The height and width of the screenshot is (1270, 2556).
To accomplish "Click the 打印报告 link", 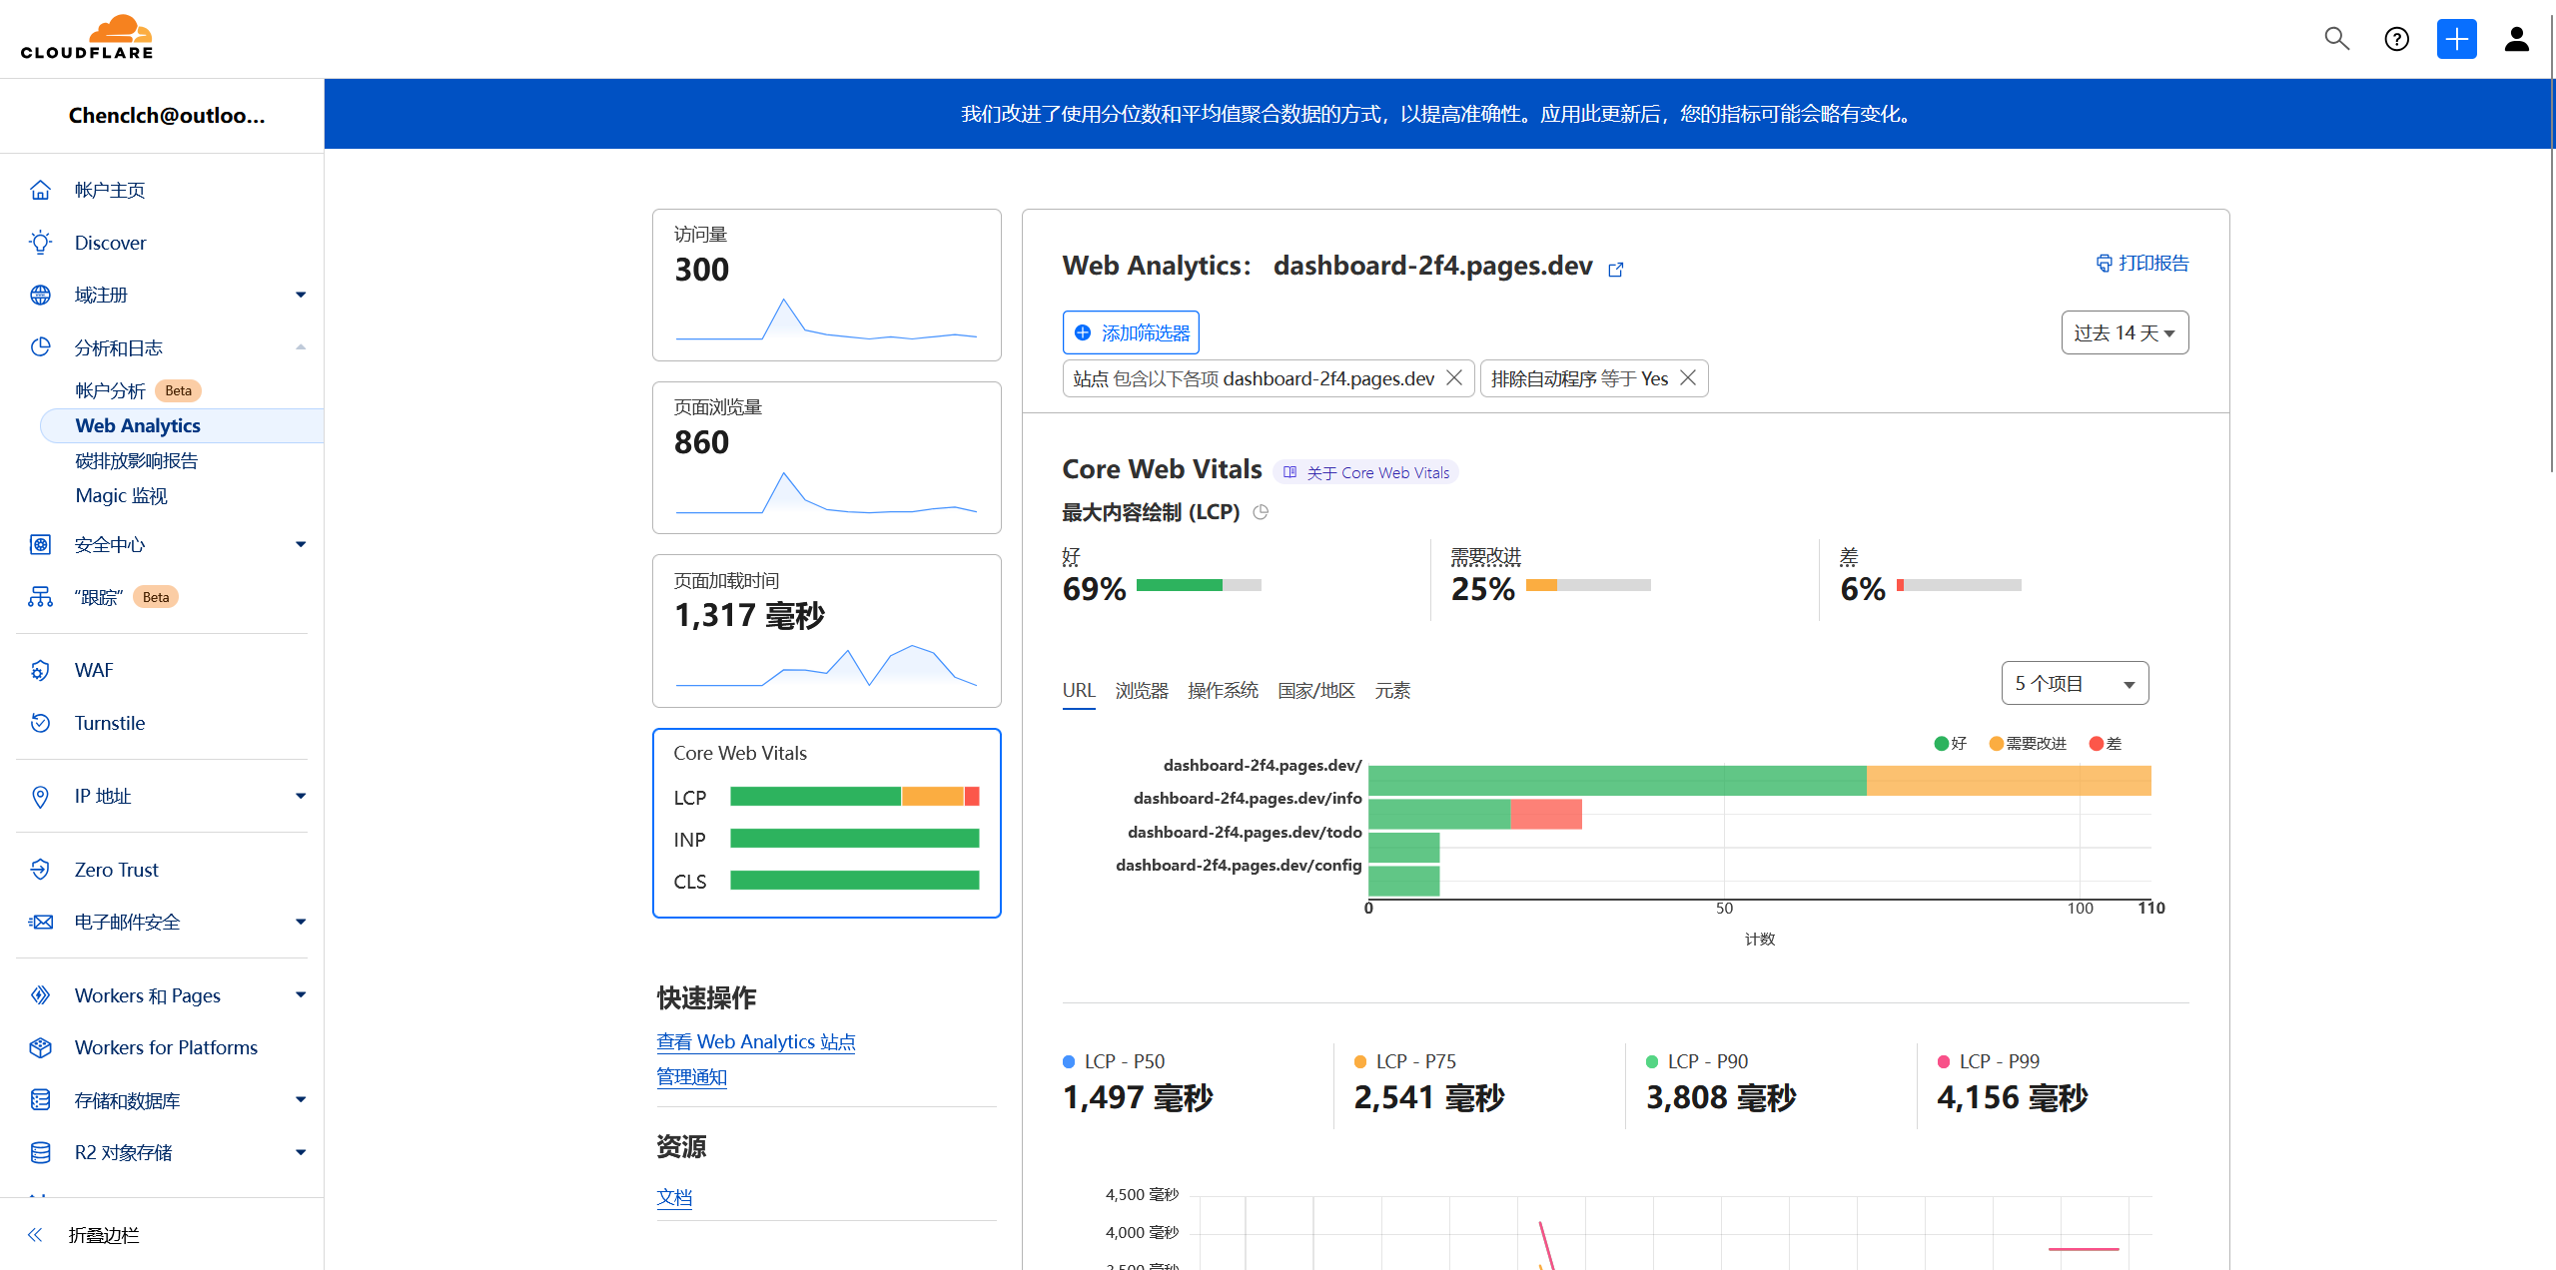I will click(x=2141, y=263).
